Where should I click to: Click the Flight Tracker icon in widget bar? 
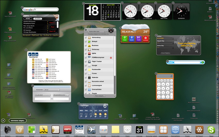(x=91, y=130)
